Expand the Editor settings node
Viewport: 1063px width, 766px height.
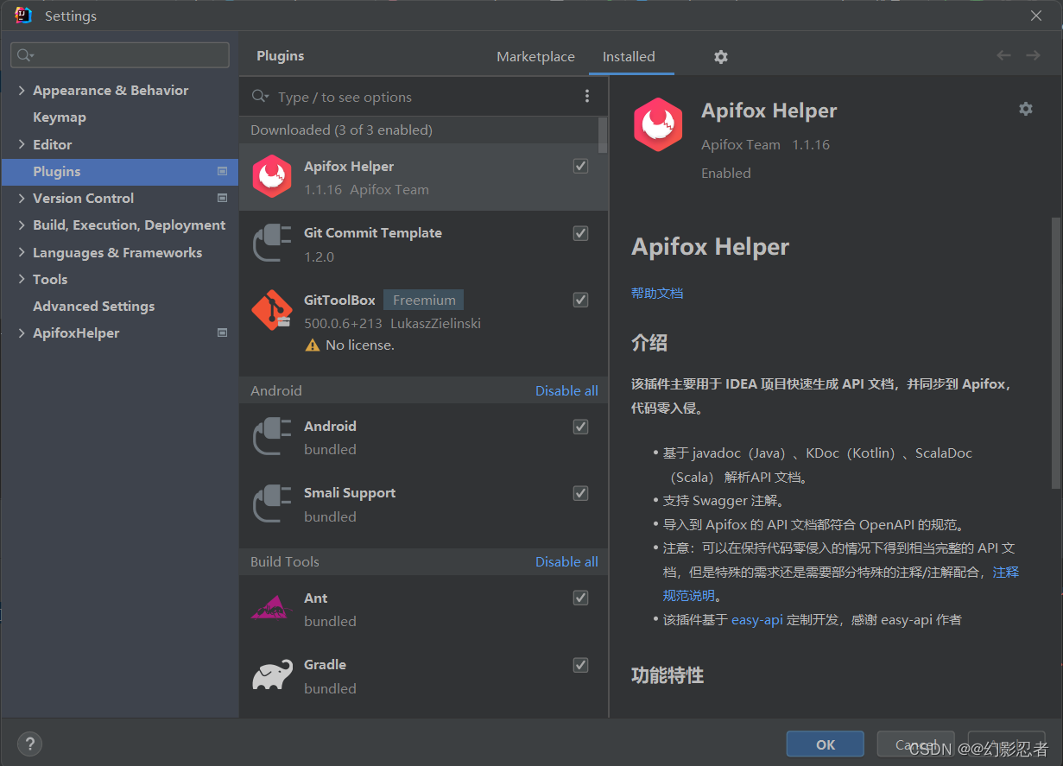tap(22, 144)
